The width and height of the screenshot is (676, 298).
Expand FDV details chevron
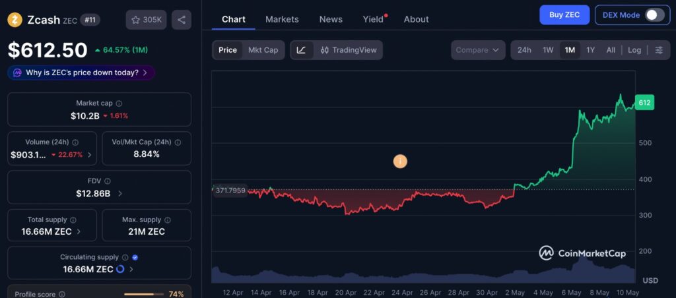[120, 194]
